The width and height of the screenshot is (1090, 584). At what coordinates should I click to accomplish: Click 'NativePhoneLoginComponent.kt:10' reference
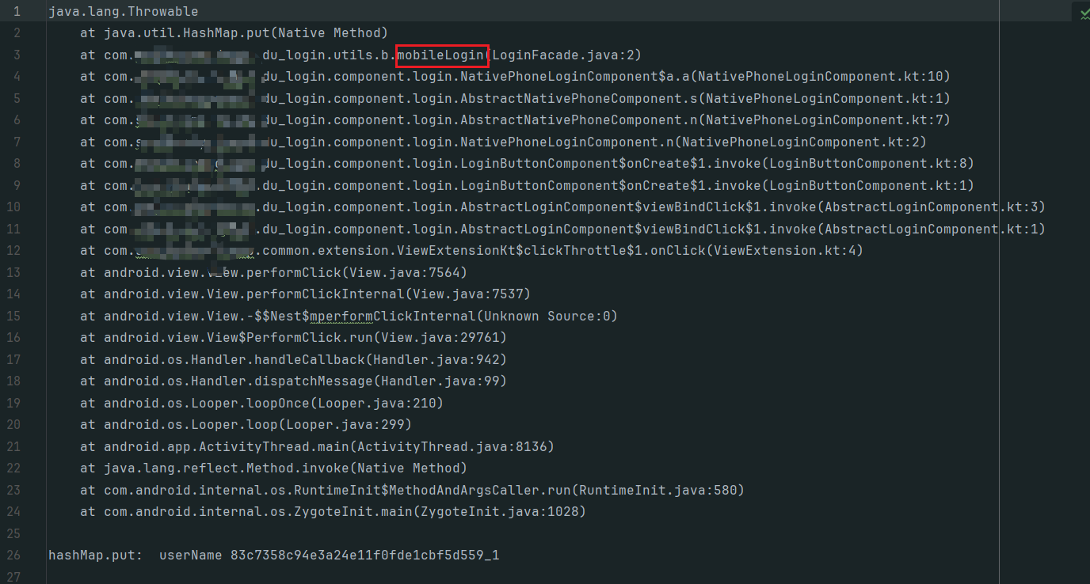click(x=820, y=77)
